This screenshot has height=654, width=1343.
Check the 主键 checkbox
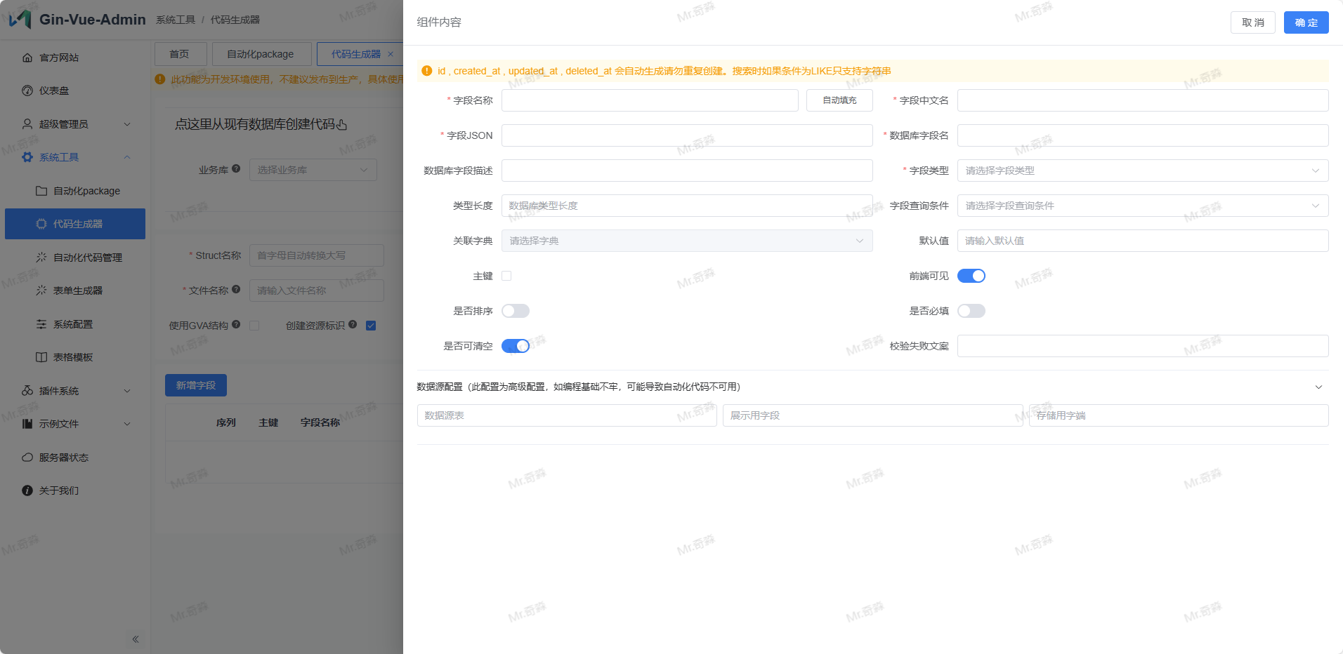pyautogui.click(x=506, y=276)
